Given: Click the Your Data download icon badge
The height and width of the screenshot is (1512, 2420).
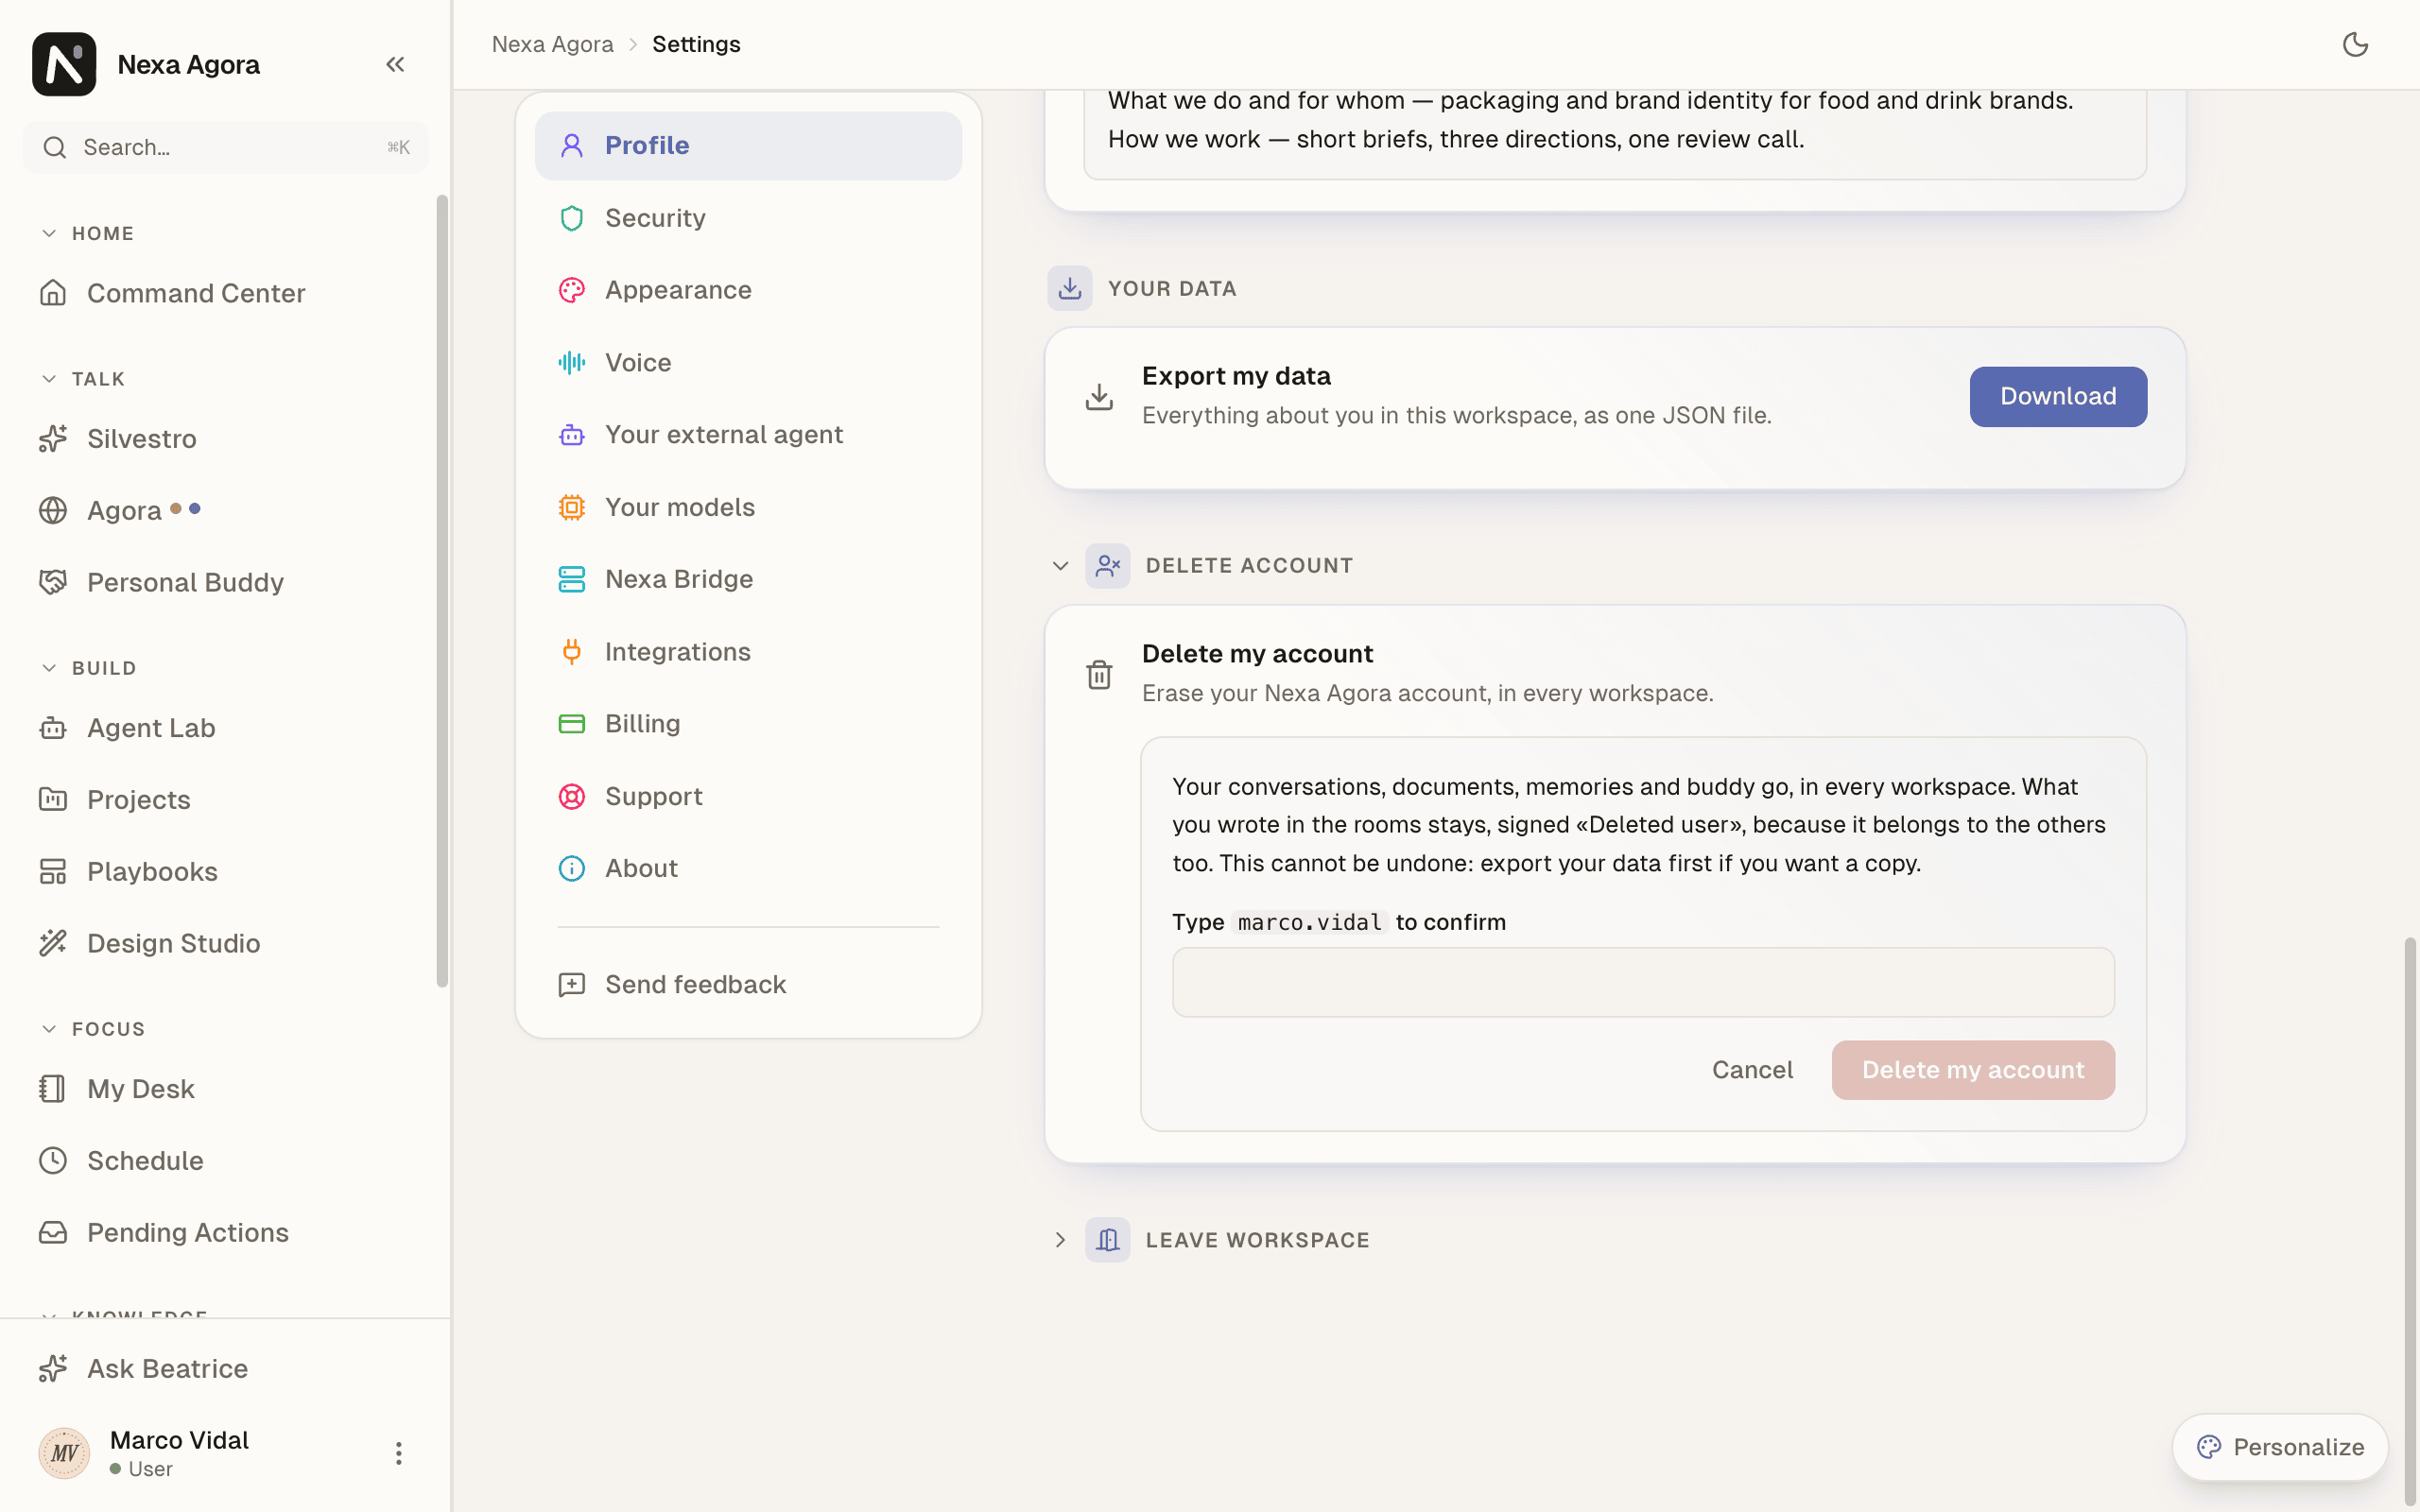Looking at the screenshot, I should click(1069, 288).
